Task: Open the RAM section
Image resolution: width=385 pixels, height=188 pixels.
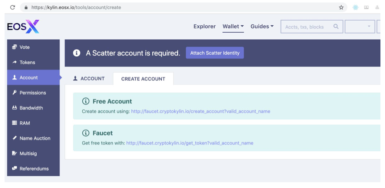Action: 33,123
